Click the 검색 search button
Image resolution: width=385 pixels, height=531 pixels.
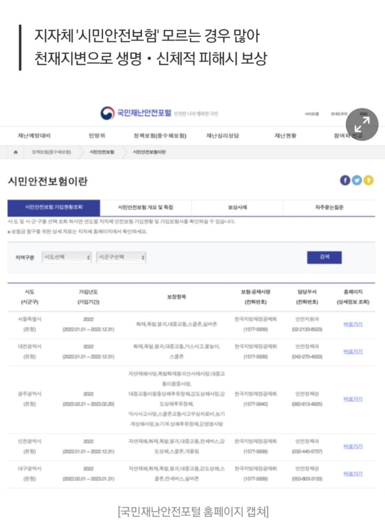click(324, 257)
